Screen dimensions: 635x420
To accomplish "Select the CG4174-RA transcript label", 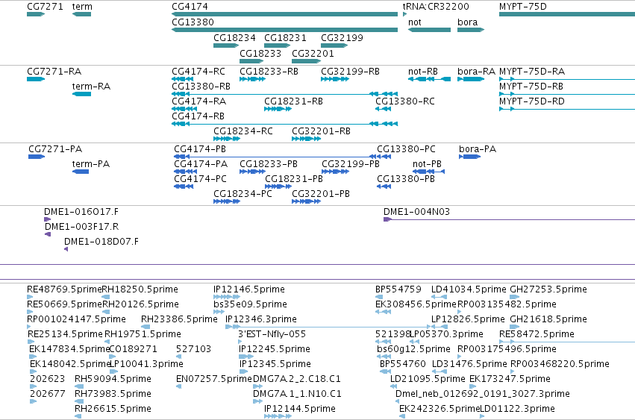I will [x=198, y=101].
